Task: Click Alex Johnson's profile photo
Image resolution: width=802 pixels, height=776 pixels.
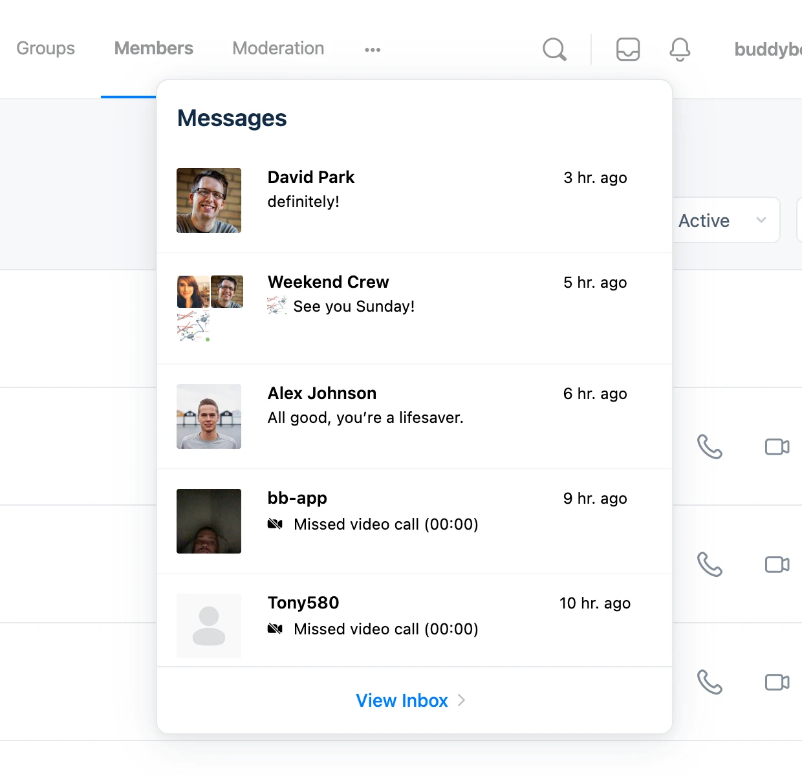Action: 209,416
